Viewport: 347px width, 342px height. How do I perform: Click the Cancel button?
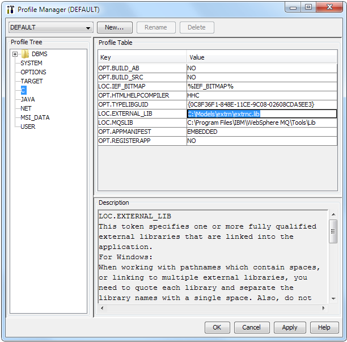tap(252, 327)
